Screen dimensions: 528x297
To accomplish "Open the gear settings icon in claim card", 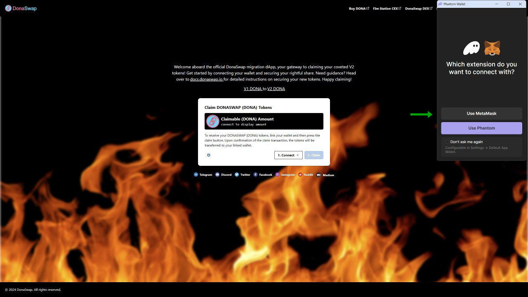I will tap(209, 155).
